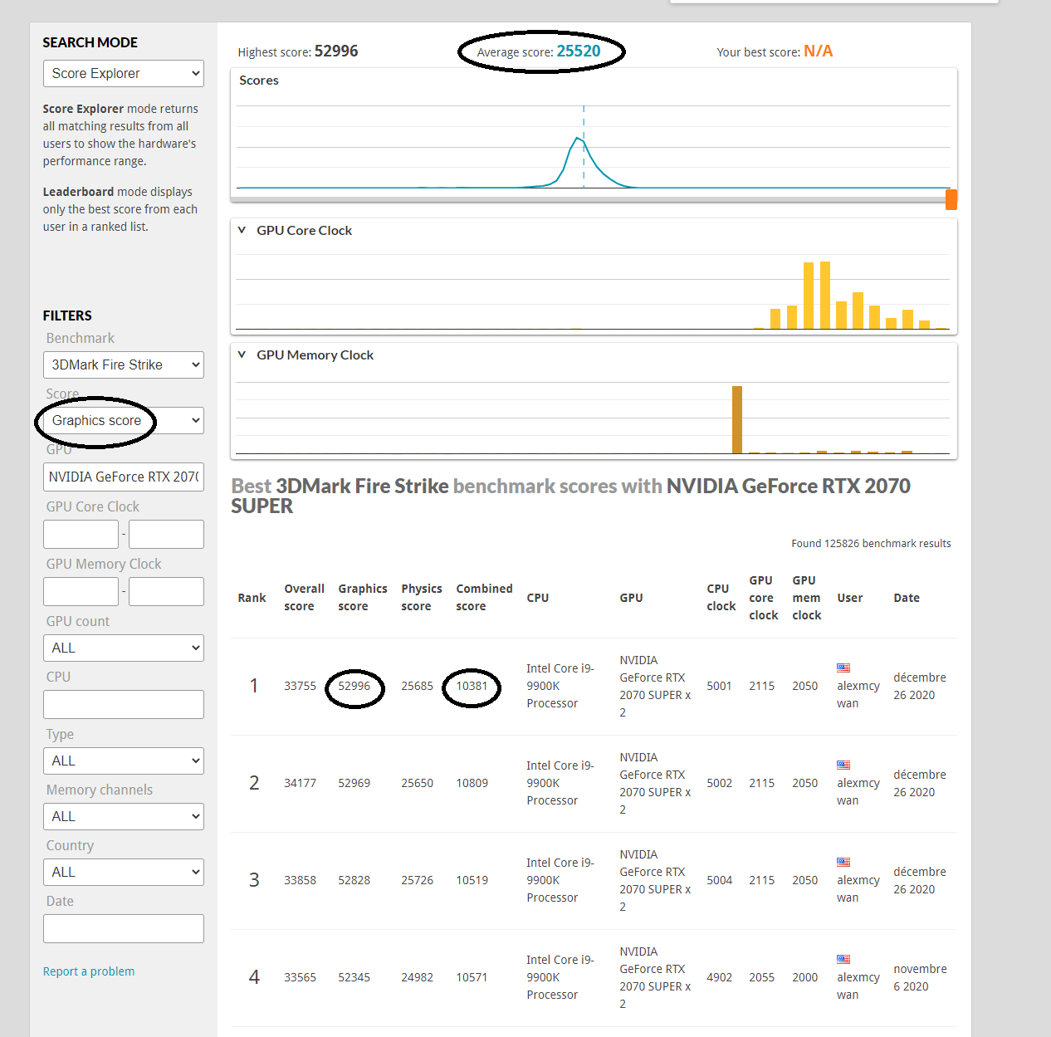1051x1037 pixels.
Task: Click the Rank column header
Action: (x=252, y=598)
